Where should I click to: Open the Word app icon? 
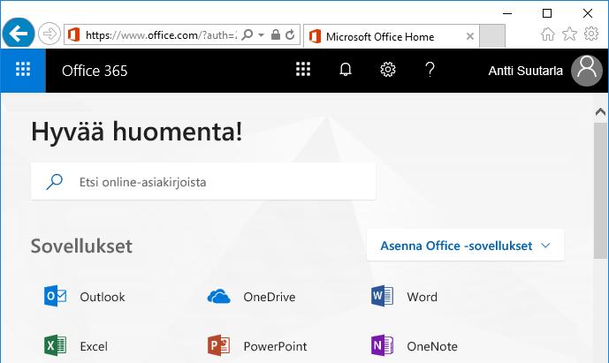382,296
